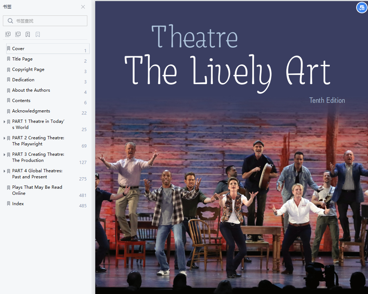Image resolution: width=368 pixels, height=294 pixels.
Task: Add a new bookmark icon
Action: 28,34
